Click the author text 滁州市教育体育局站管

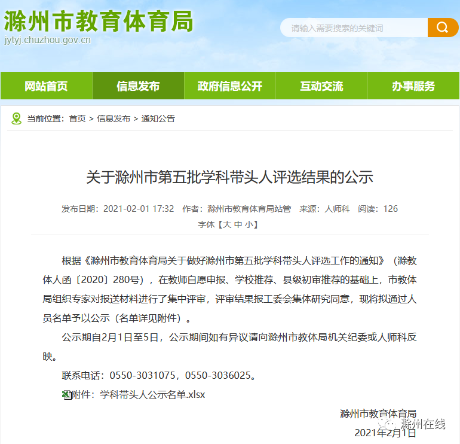tap(249, 209)
